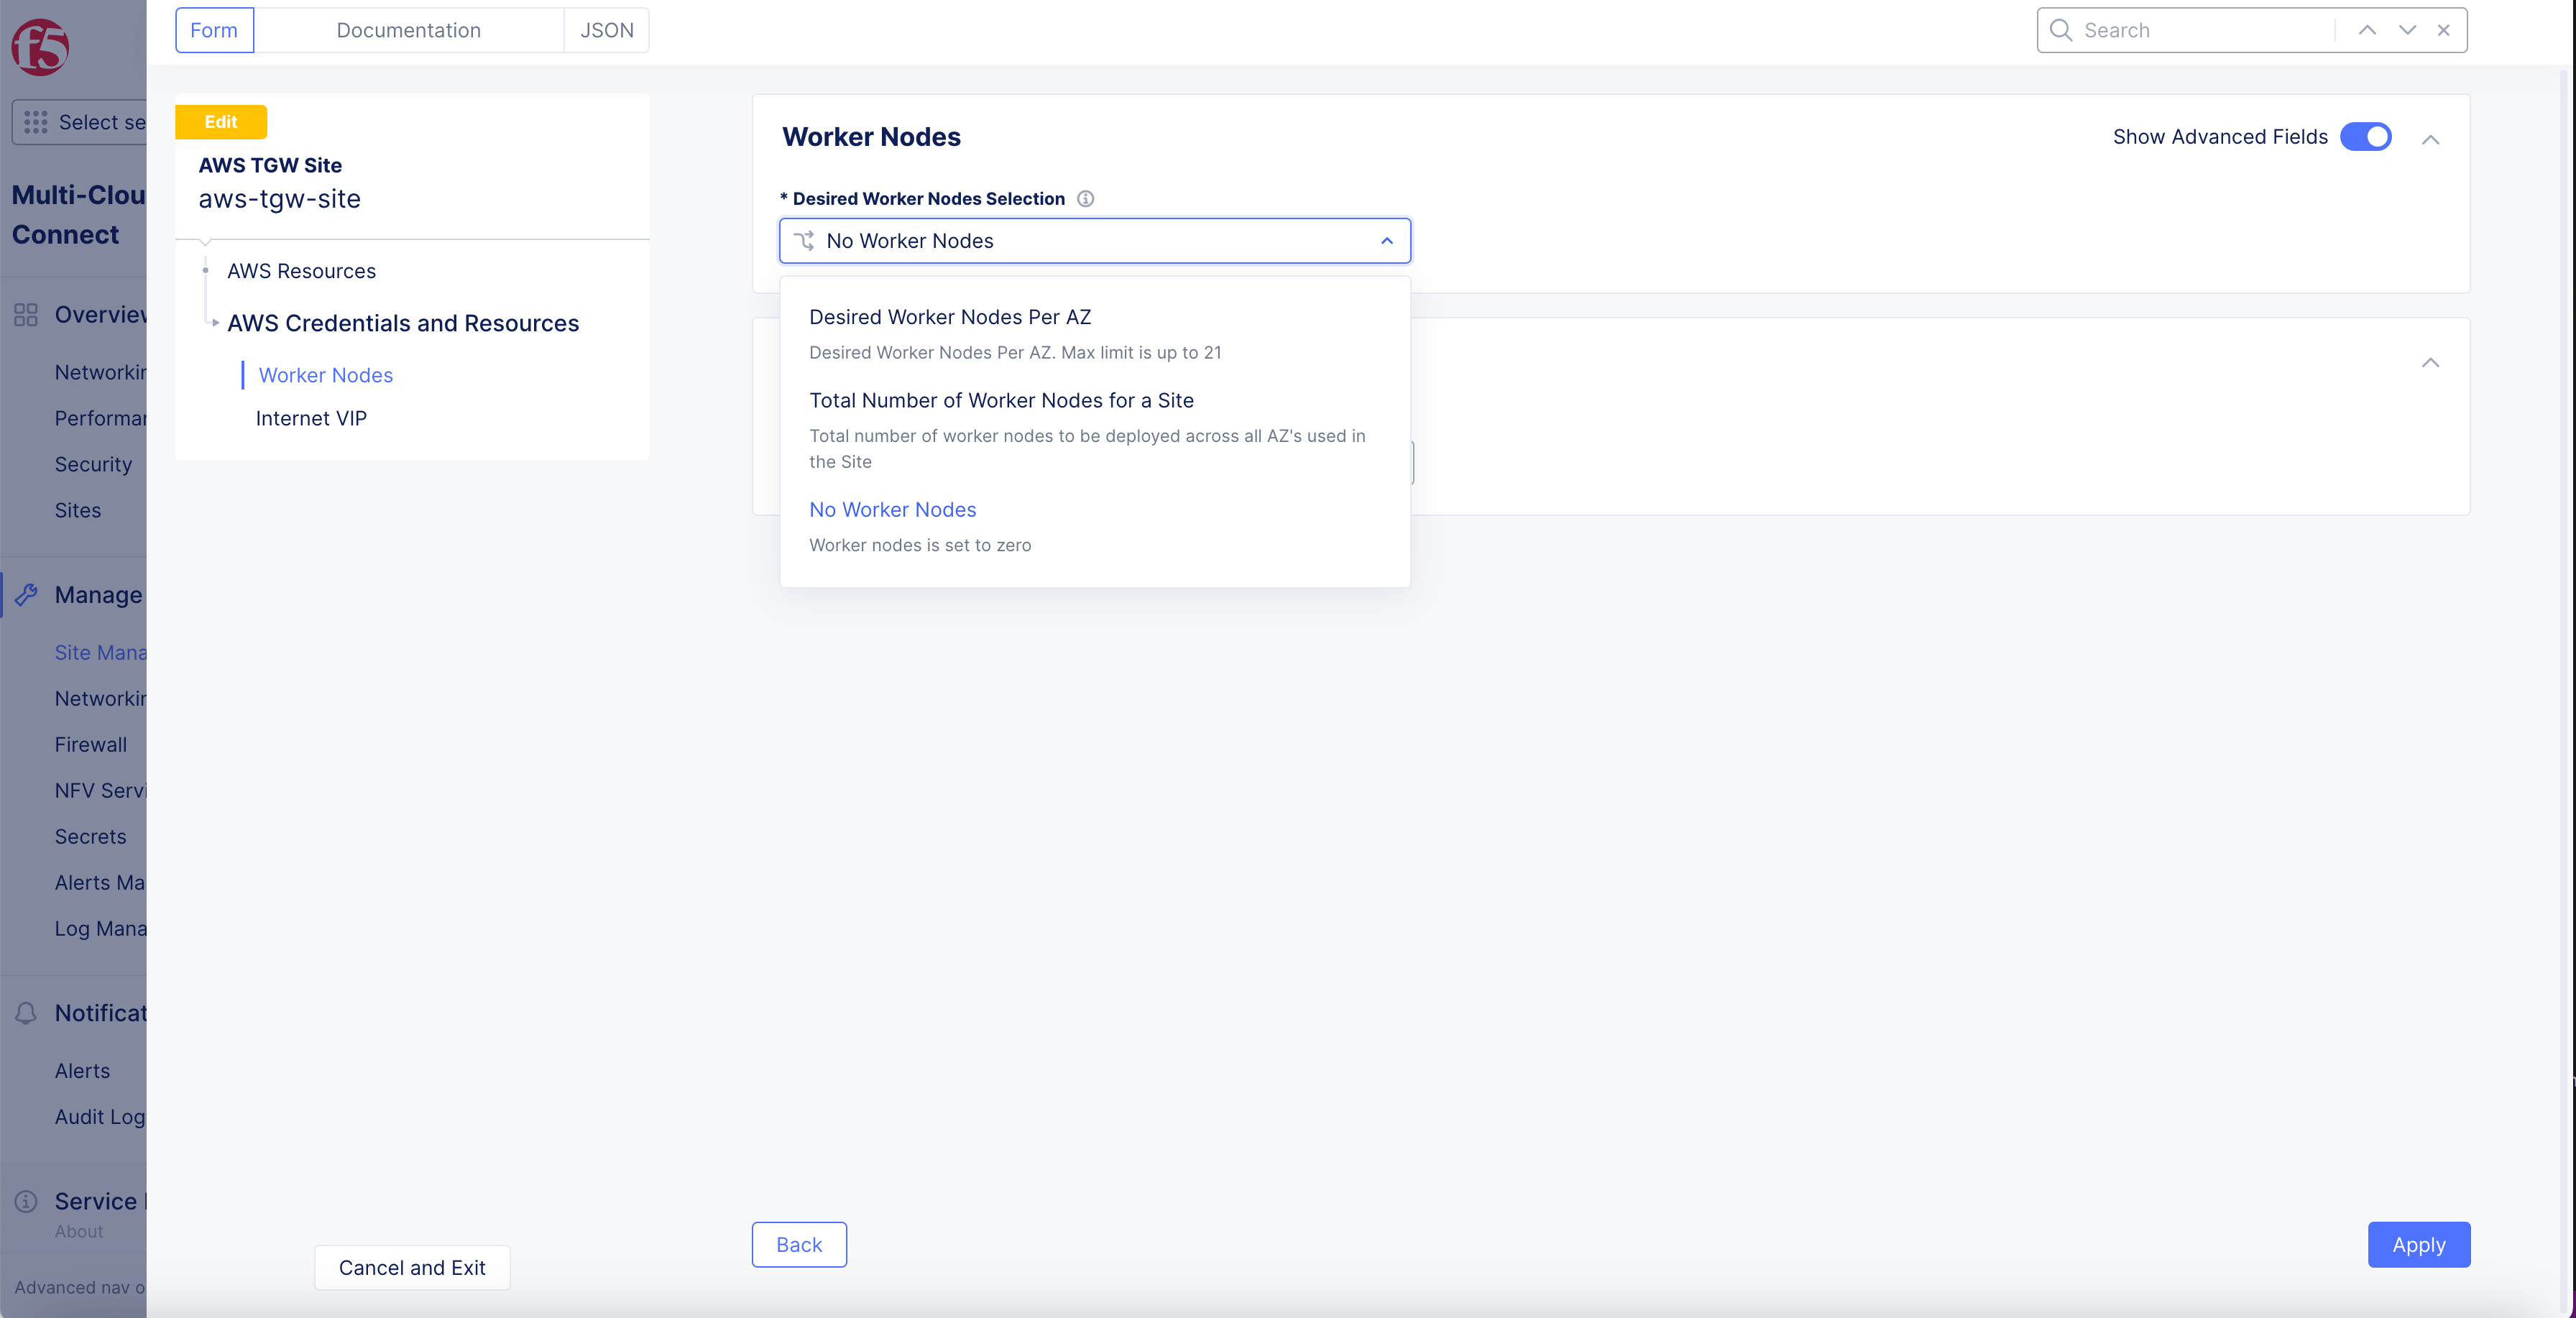The image size is (2576, 1318).
Task: Switch to the Documentation tab
Action: pyautogui.click(x=408, y=30)
